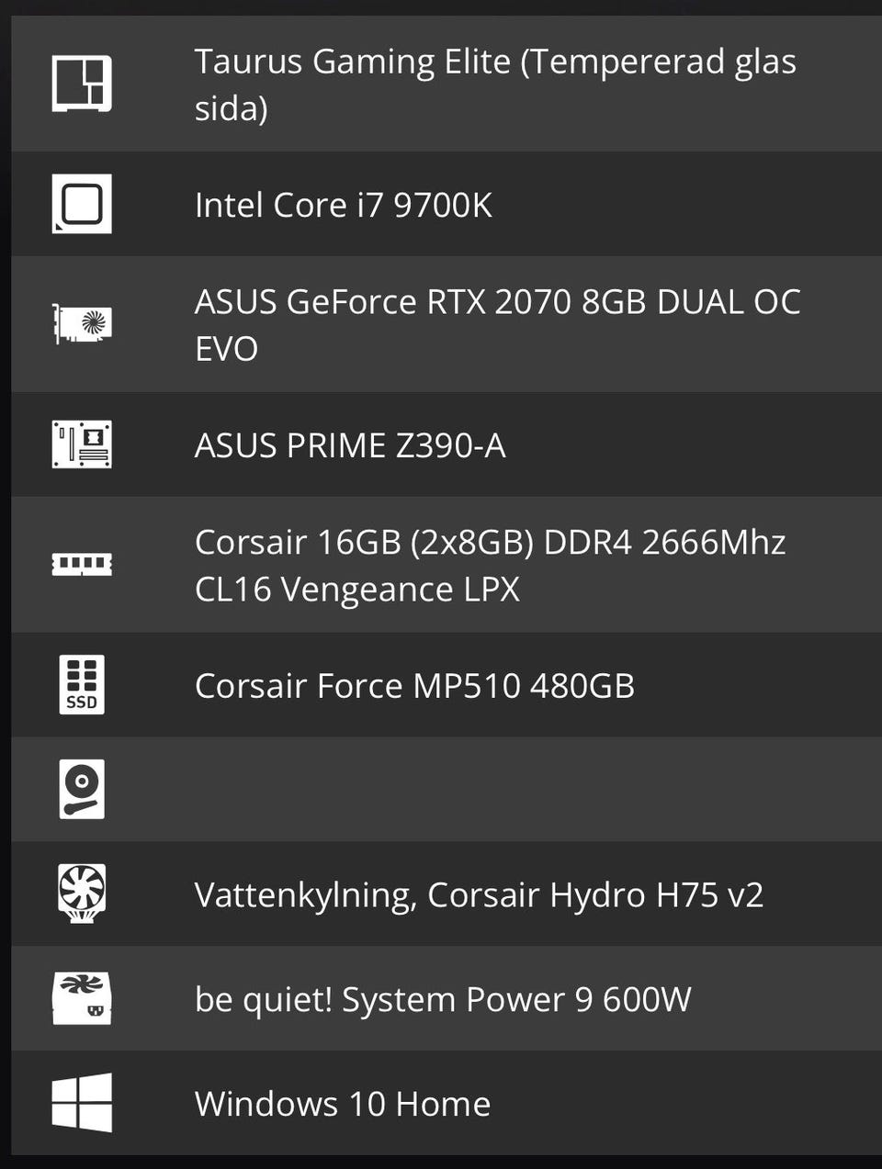Screen dimensions: 882x1169
Task: Click the hard disk drive icon
Action: [x=82, y=789]
